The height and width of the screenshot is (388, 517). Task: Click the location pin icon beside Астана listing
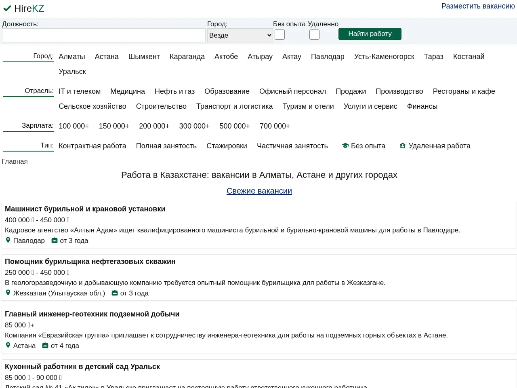click(8, 345)
